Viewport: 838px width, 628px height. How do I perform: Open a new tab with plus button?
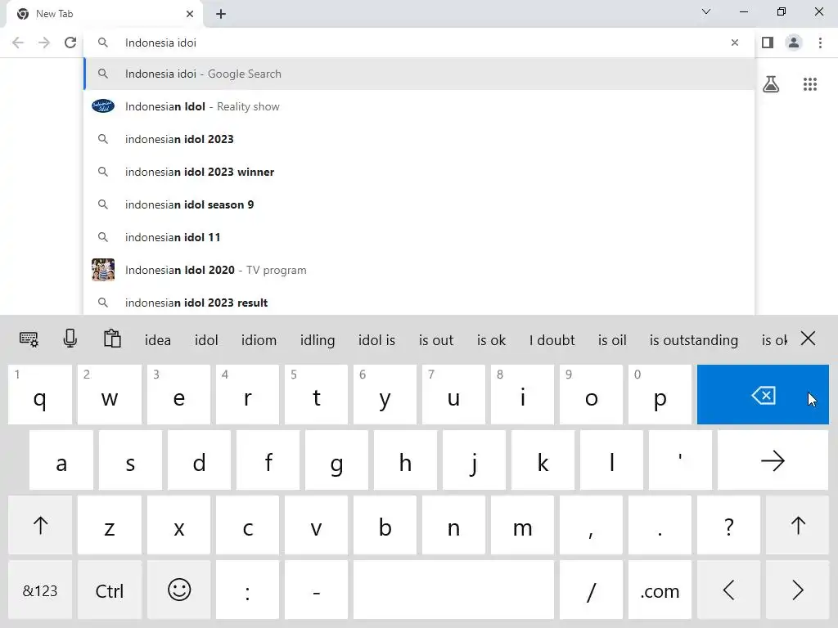click(x=221, y=14)
